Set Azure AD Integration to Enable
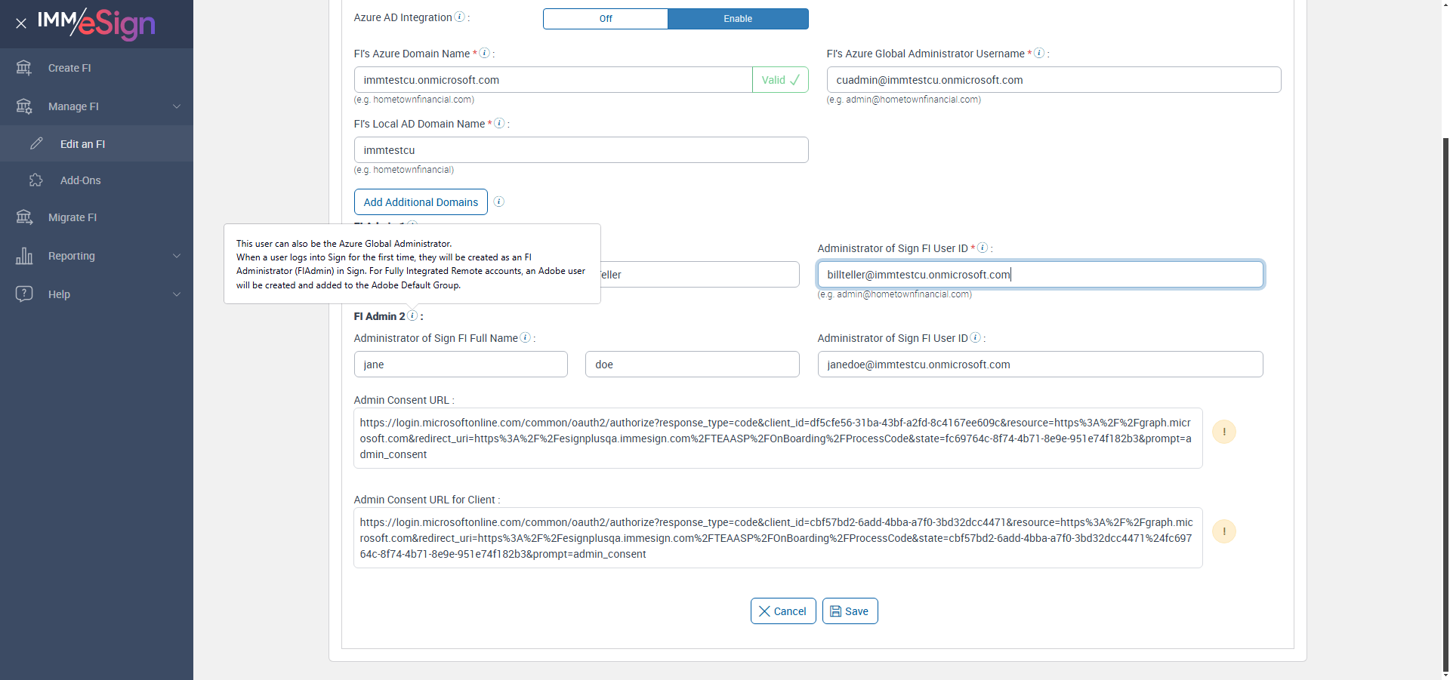 click(x=738, y=19)
